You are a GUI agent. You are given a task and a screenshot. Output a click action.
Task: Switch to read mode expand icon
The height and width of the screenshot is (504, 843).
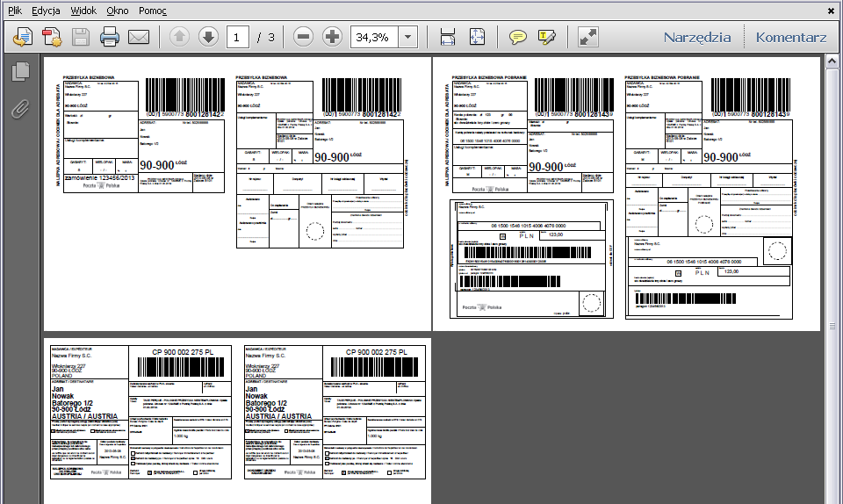tap(588, 37)
